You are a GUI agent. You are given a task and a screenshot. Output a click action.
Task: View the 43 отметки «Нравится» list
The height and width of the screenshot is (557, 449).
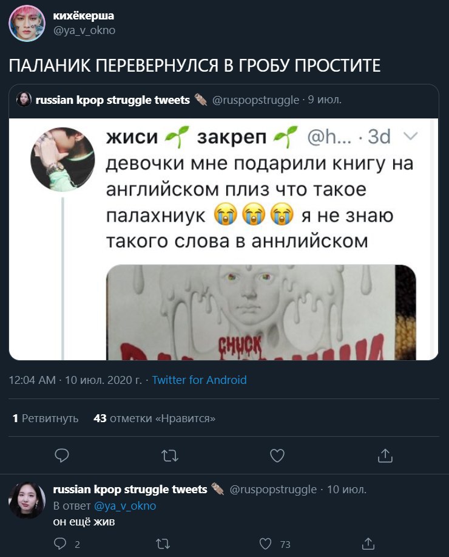coord(154,419)
